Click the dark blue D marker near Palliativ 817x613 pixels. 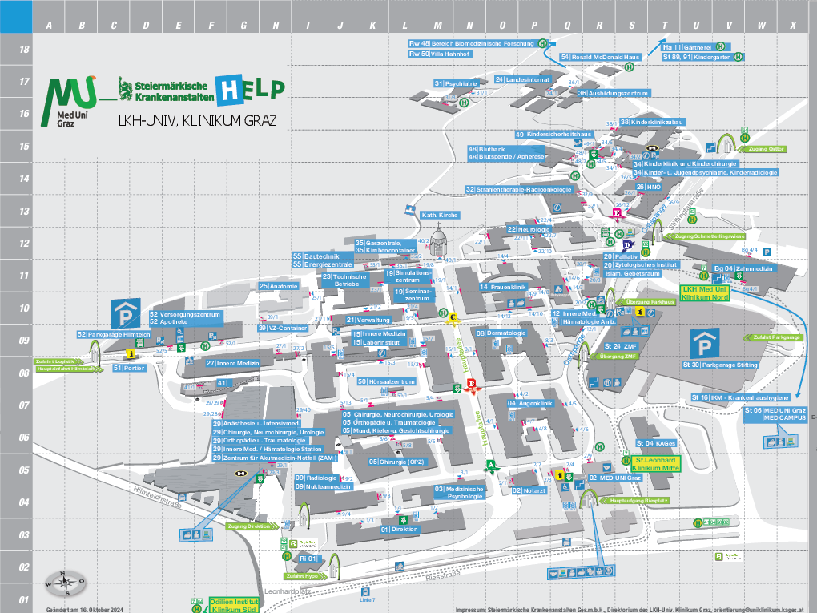point(627,244)
